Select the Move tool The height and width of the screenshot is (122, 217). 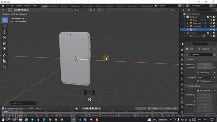click(4, 32)
